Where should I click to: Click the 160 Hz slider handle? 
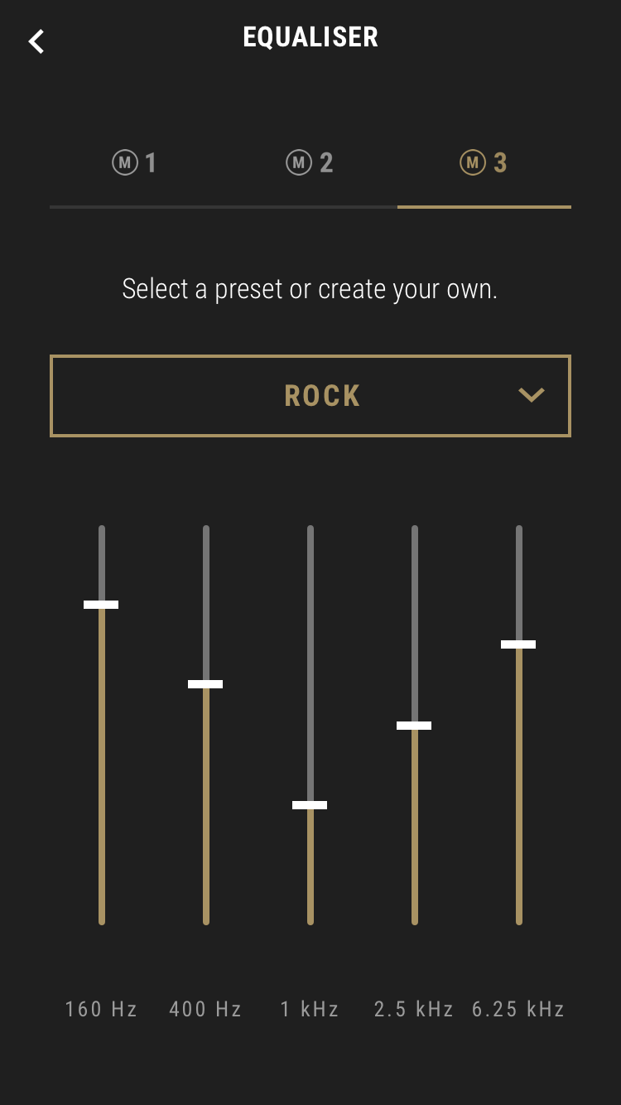tap(101, 605)
